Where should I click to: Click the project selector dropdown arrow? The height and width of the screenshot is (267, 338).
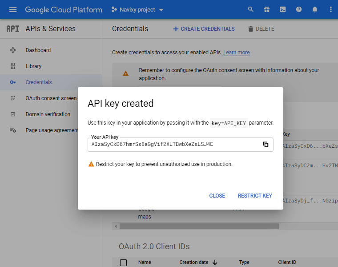point(161,10)
